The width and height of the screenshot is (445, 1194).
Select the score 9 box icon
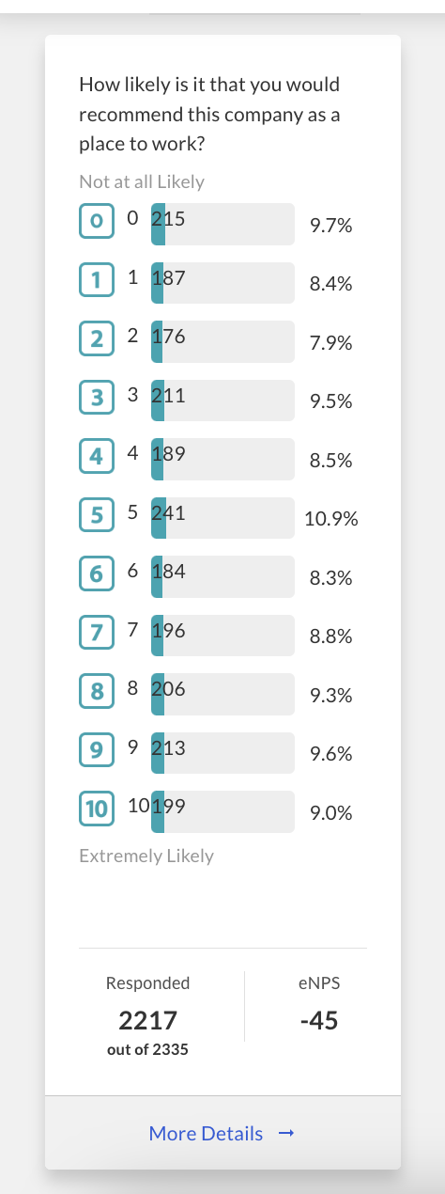[x=96, y=749]
